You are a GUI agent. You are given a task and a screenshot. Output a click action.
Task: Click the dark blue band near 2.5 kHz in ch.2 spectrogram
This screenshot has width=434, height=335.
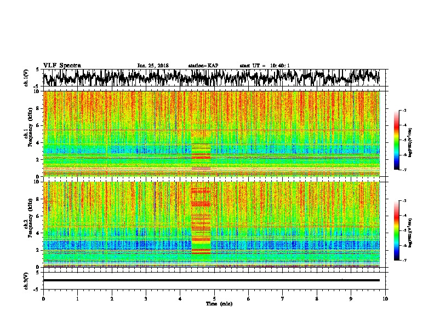pos(211,245)
